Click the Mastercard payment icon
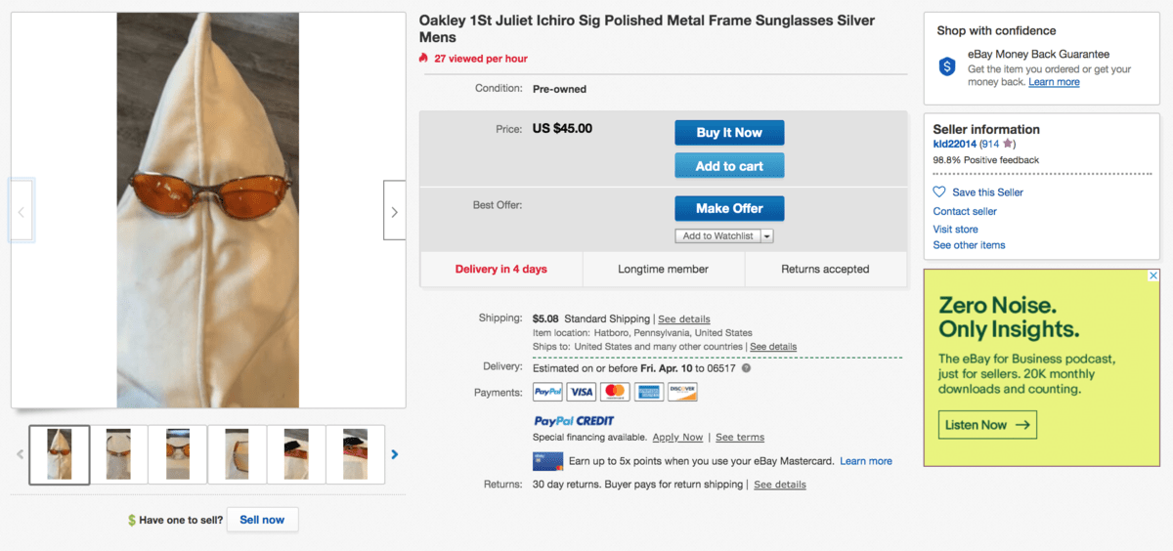Viewport: 1173px width, 551px height. pos(614,393)
